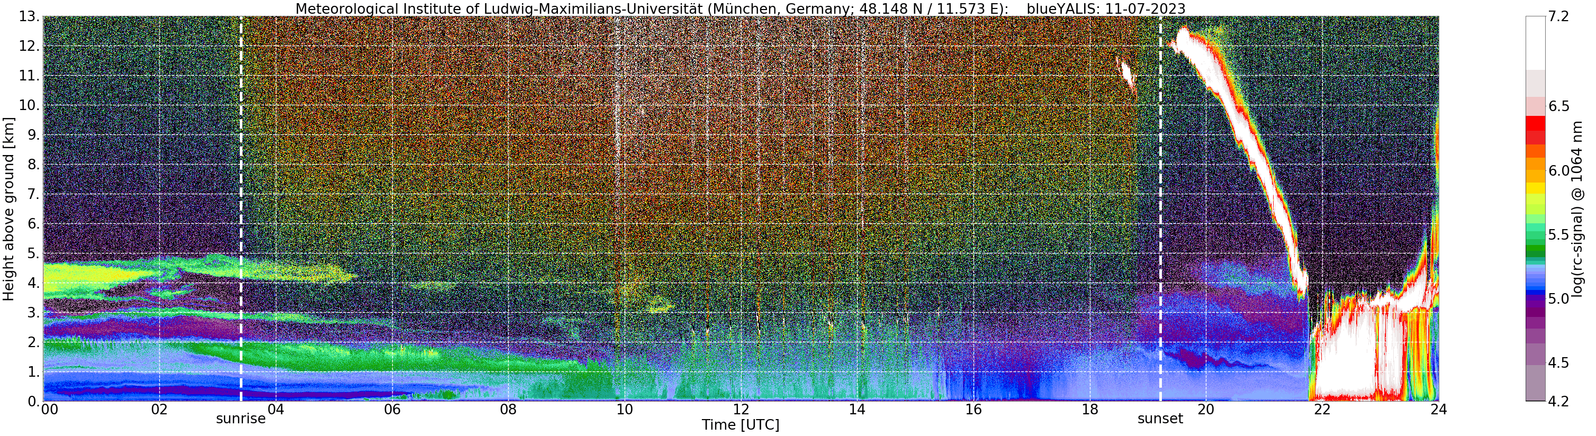Click the colorbar tick label '5.0'
This screenshot has width=1596, height=436.
coord(1558,298)
